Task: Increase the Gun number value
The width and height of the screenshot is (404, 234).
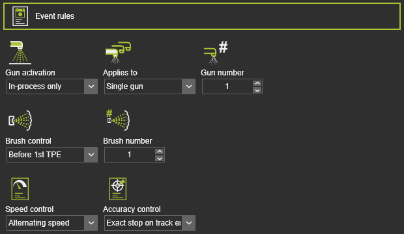Action: [257, 83]
